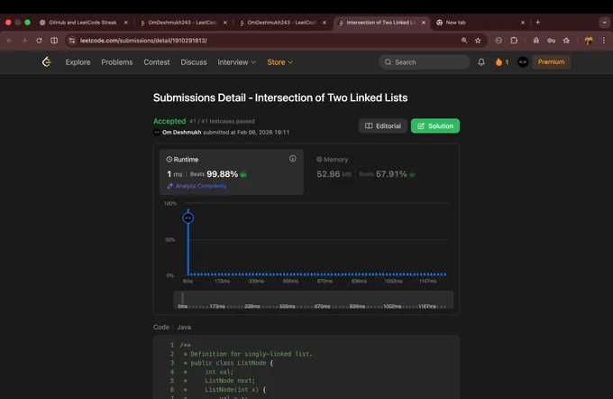This screenshot has width=613, height=399.
Task: Click the user marker on runtime chart
Action: [188, 218]
